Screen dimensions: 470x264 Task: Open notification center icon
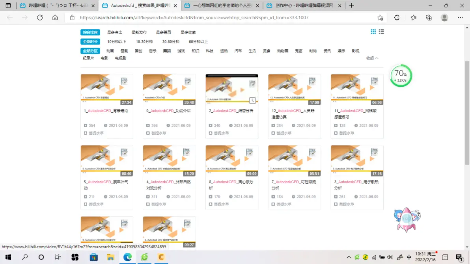point(459,257)
